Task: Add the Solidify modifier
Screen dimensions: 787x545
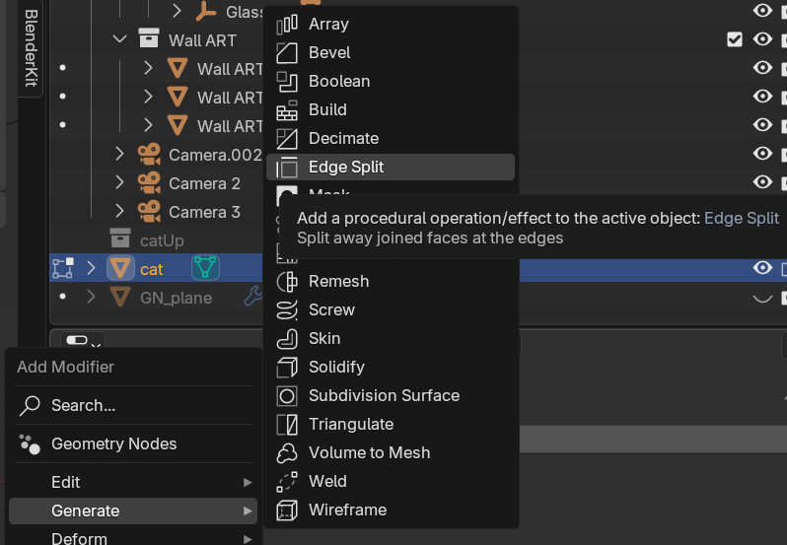Action: click(336, 368)
